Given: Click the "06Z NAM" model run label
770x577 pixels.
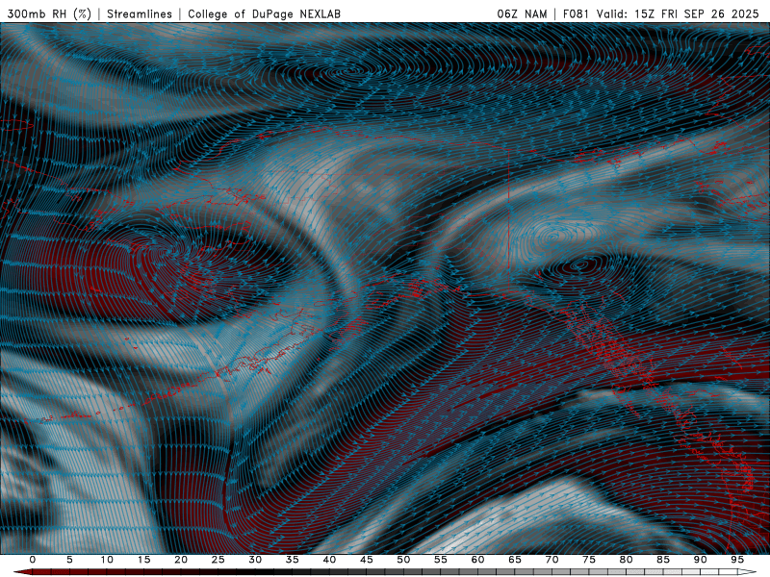Looking at the screenshot, I should point(522,13).
